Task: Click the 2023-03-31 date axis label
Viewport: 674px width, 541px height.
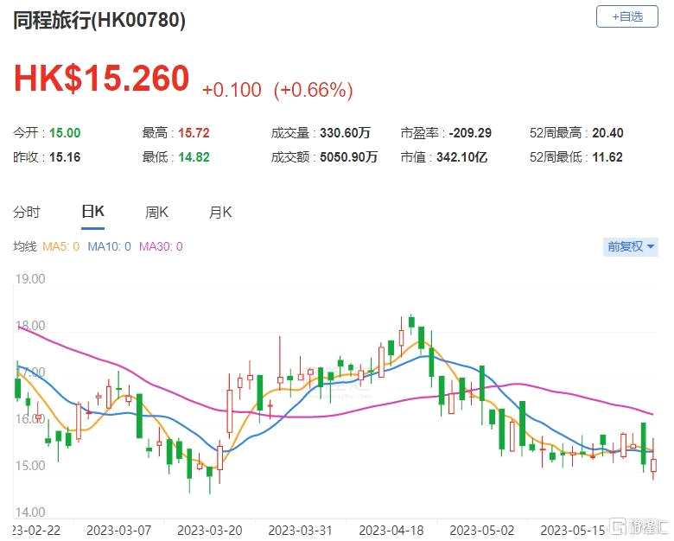Action: coord(301,531)
